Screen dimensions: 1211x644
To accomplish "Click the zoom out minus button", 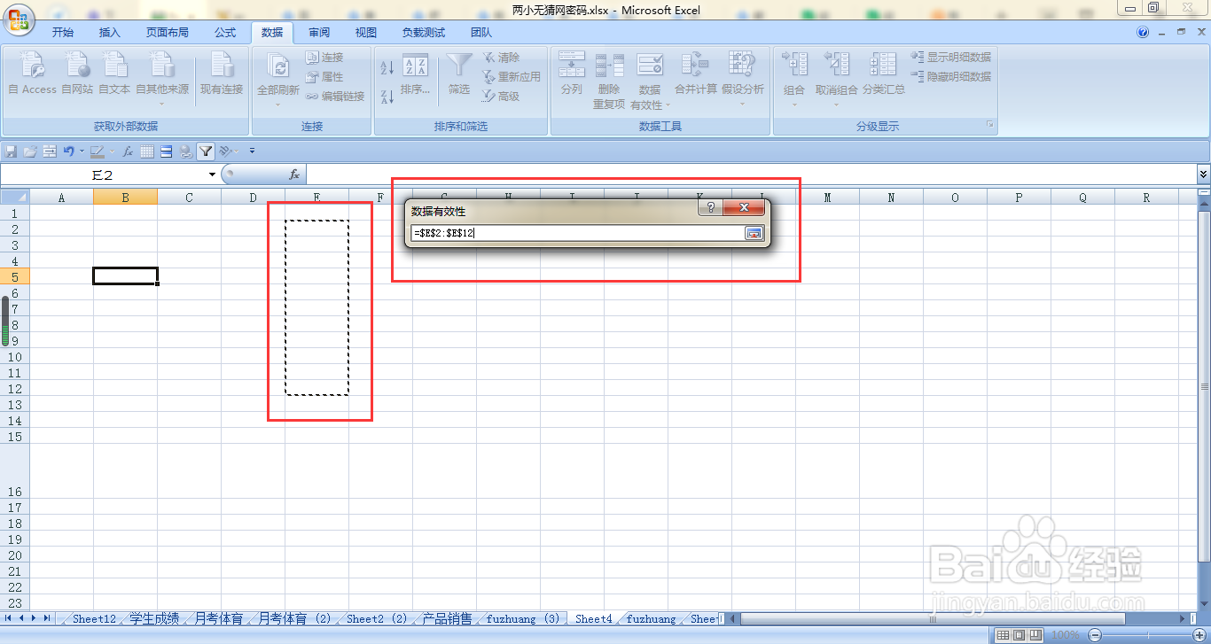I will click(x=1095, y=635).
